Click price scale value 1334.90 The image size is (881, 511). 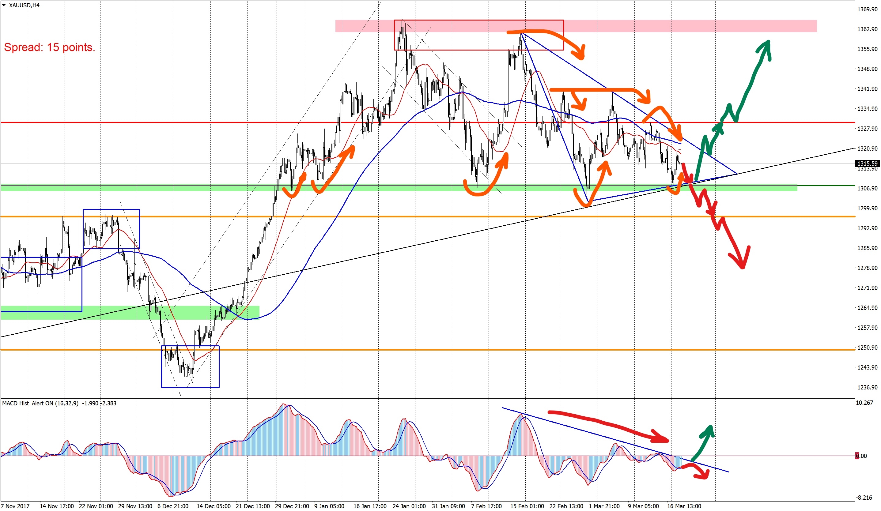[867, 109]
